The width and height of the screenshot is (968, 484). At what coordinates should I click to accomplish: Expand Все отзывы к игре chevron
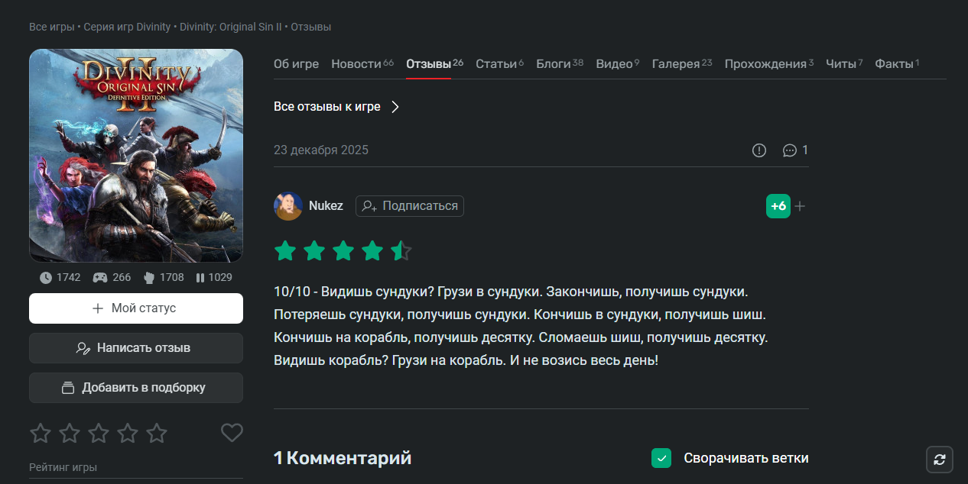(395, 107)
